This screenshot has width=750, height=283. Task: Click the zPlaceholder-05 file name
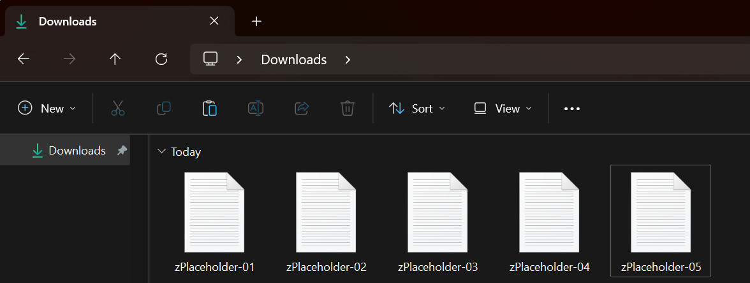click(661, 266)
